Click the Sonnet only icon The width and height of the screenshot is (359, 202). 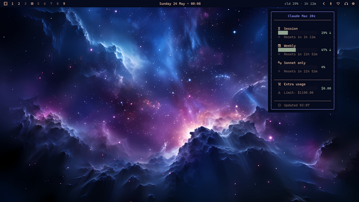click(x=280, y=63)
